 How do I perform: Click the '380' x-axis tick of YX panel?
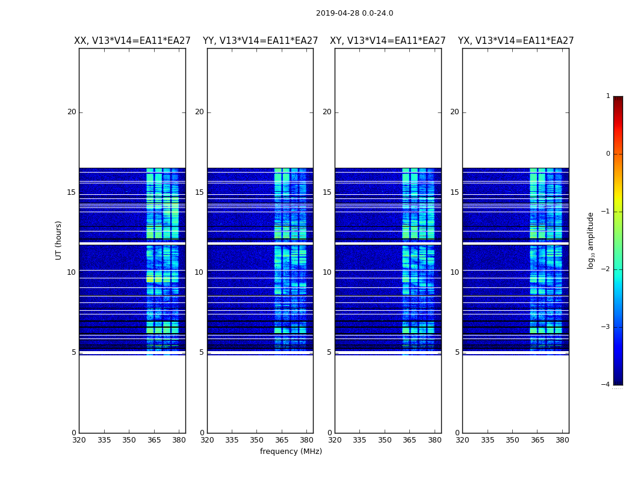pos(562,440)
